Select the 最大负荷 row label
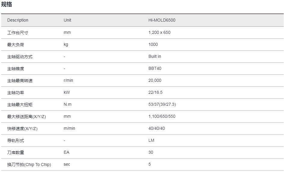Screen dimensions: 284x172 click(16, 45)
